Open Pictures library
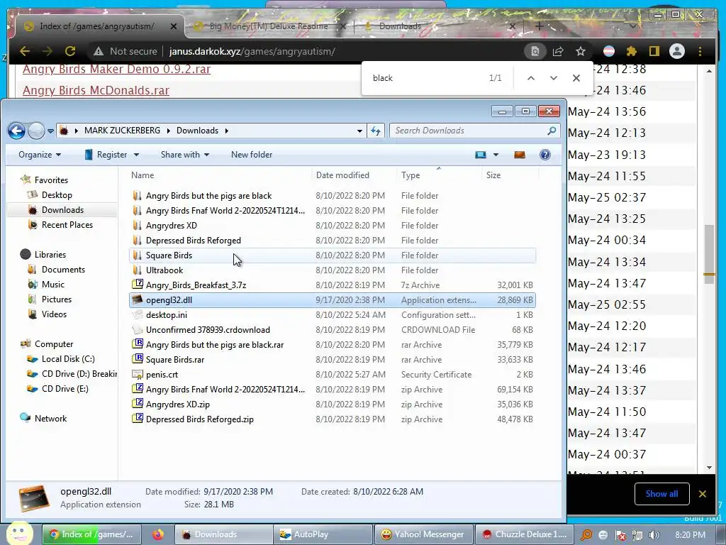726x545 pixels. point(57,299)
